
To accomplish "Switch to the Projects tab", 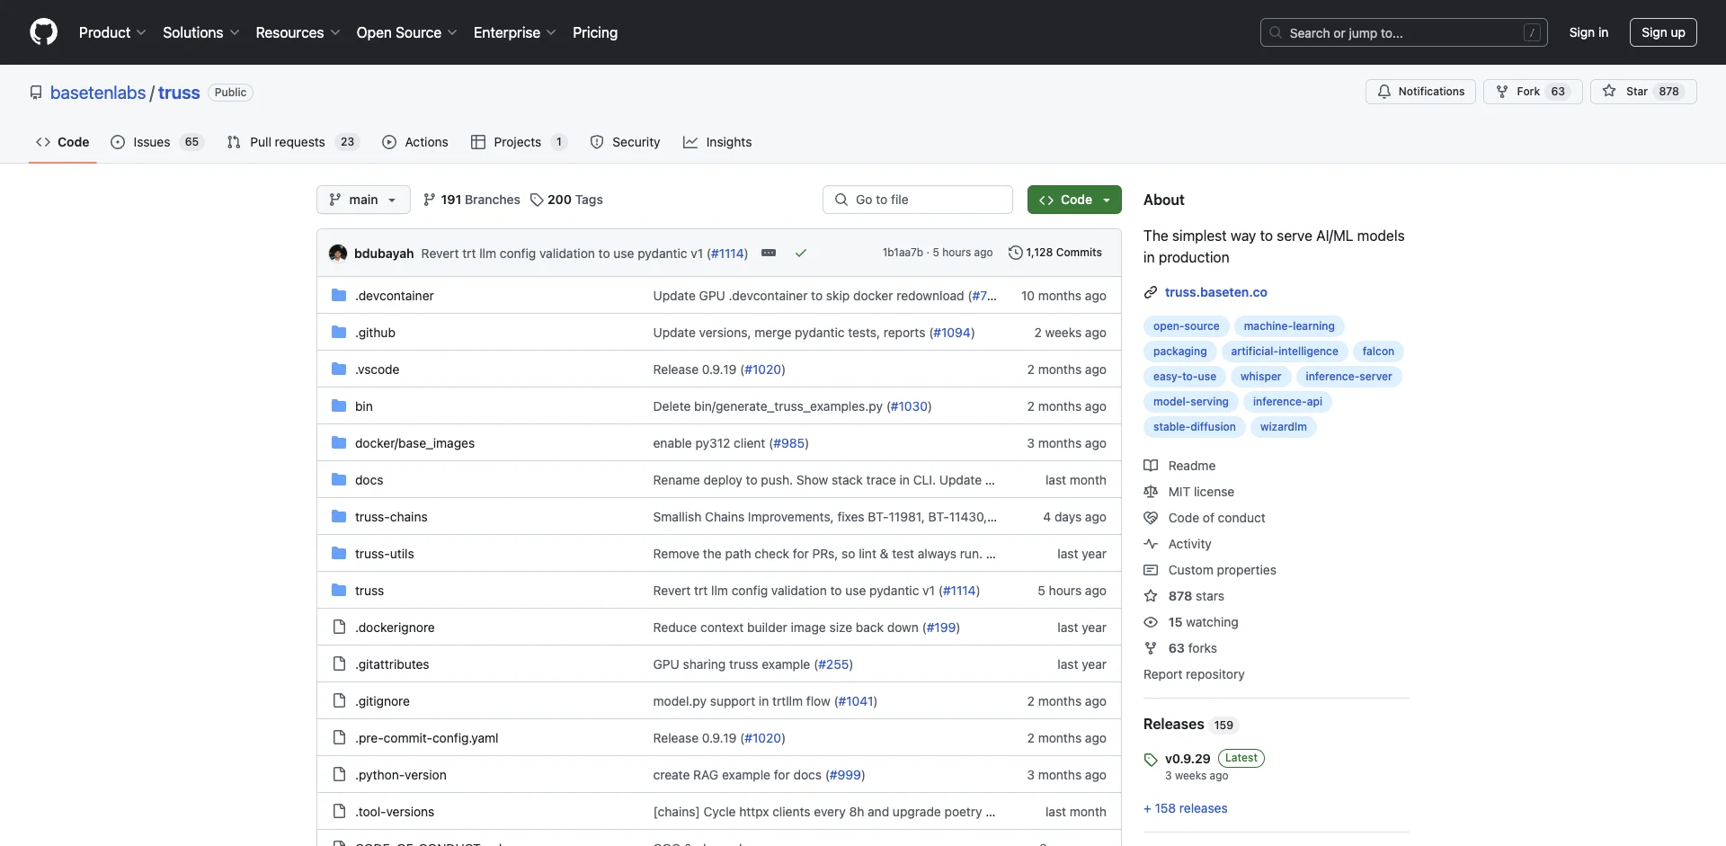I will (x=520, y=142).
